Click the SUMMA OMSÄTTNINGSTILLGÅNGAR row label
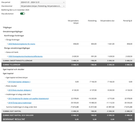Viewport: 135px width, 122px height. [18, 61]
